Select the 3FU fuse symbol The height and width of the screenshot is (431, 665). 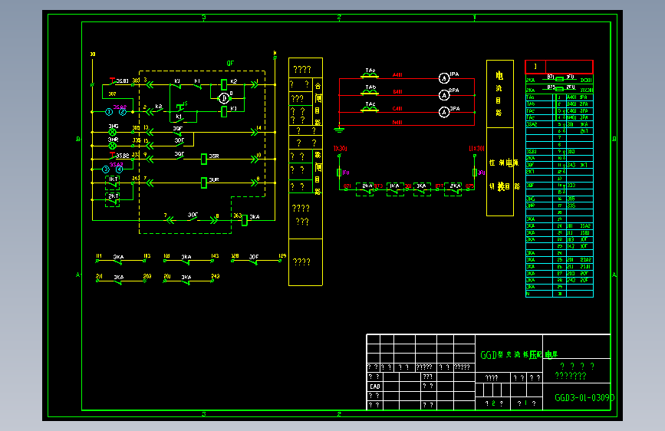point(475,173)
